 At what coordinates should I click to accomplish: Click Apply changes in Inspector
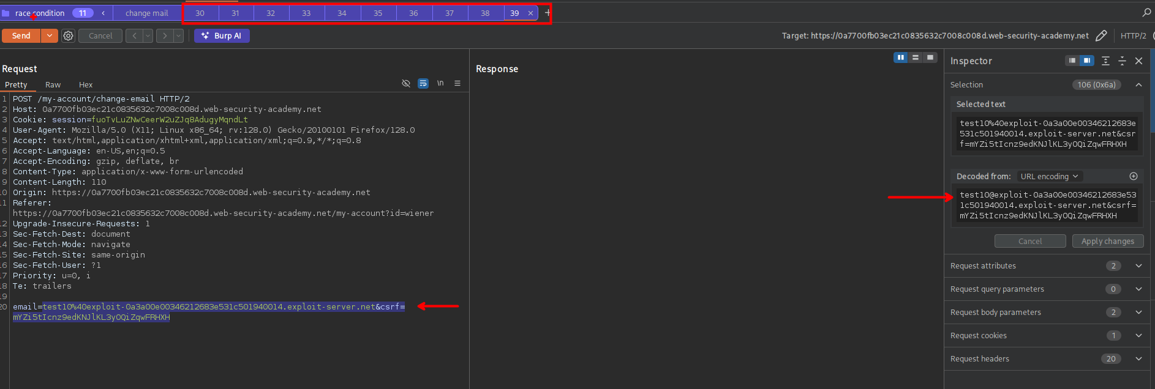[x=1107, y=241]
